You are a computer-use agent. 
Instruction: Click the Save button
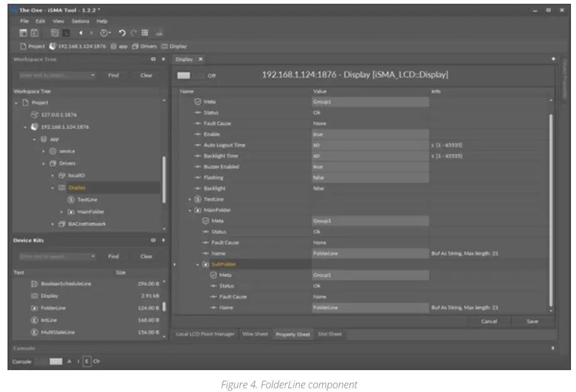pyautogui.click(x=532, y=321)
